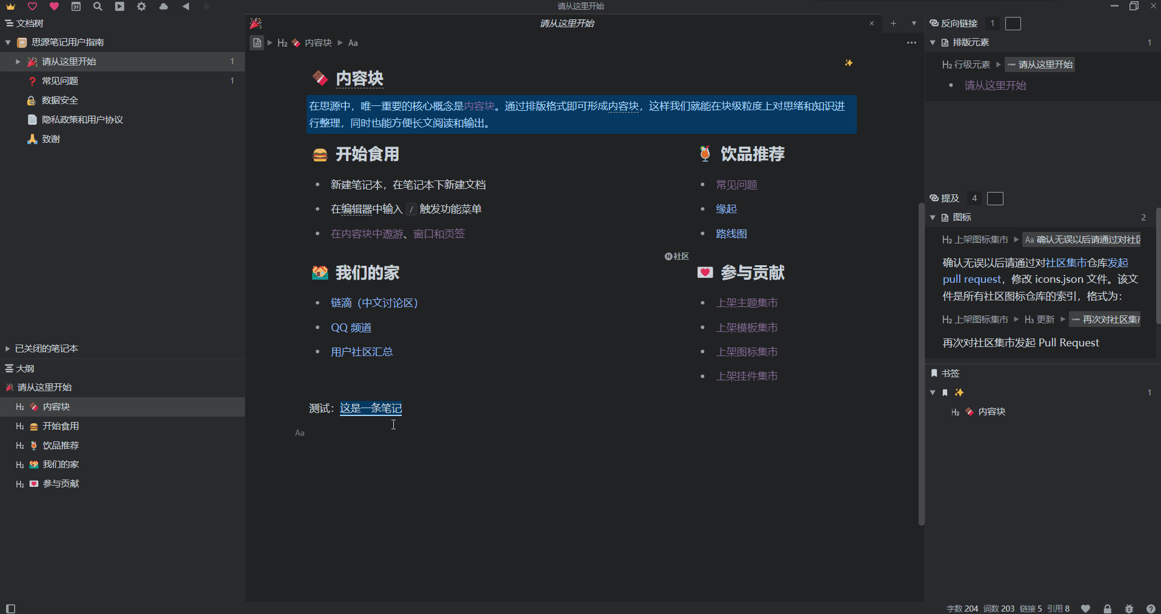Screen dimensions: 1161x614
Task: Open global search with the magnifier icon
Action: pos(98,7)
